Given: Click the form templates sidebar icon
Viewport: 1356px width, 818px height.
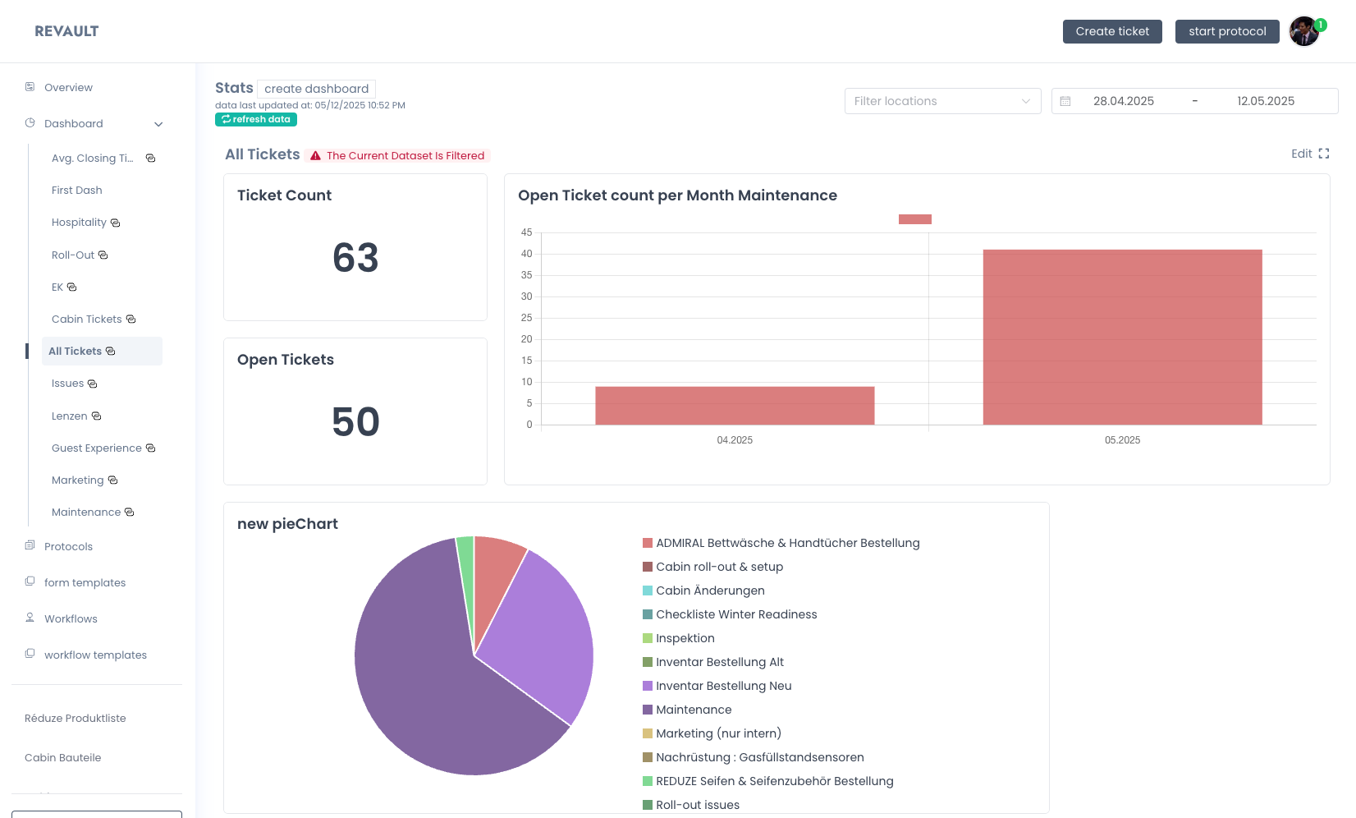Looking at the screenshot, I should coord(30,581).
